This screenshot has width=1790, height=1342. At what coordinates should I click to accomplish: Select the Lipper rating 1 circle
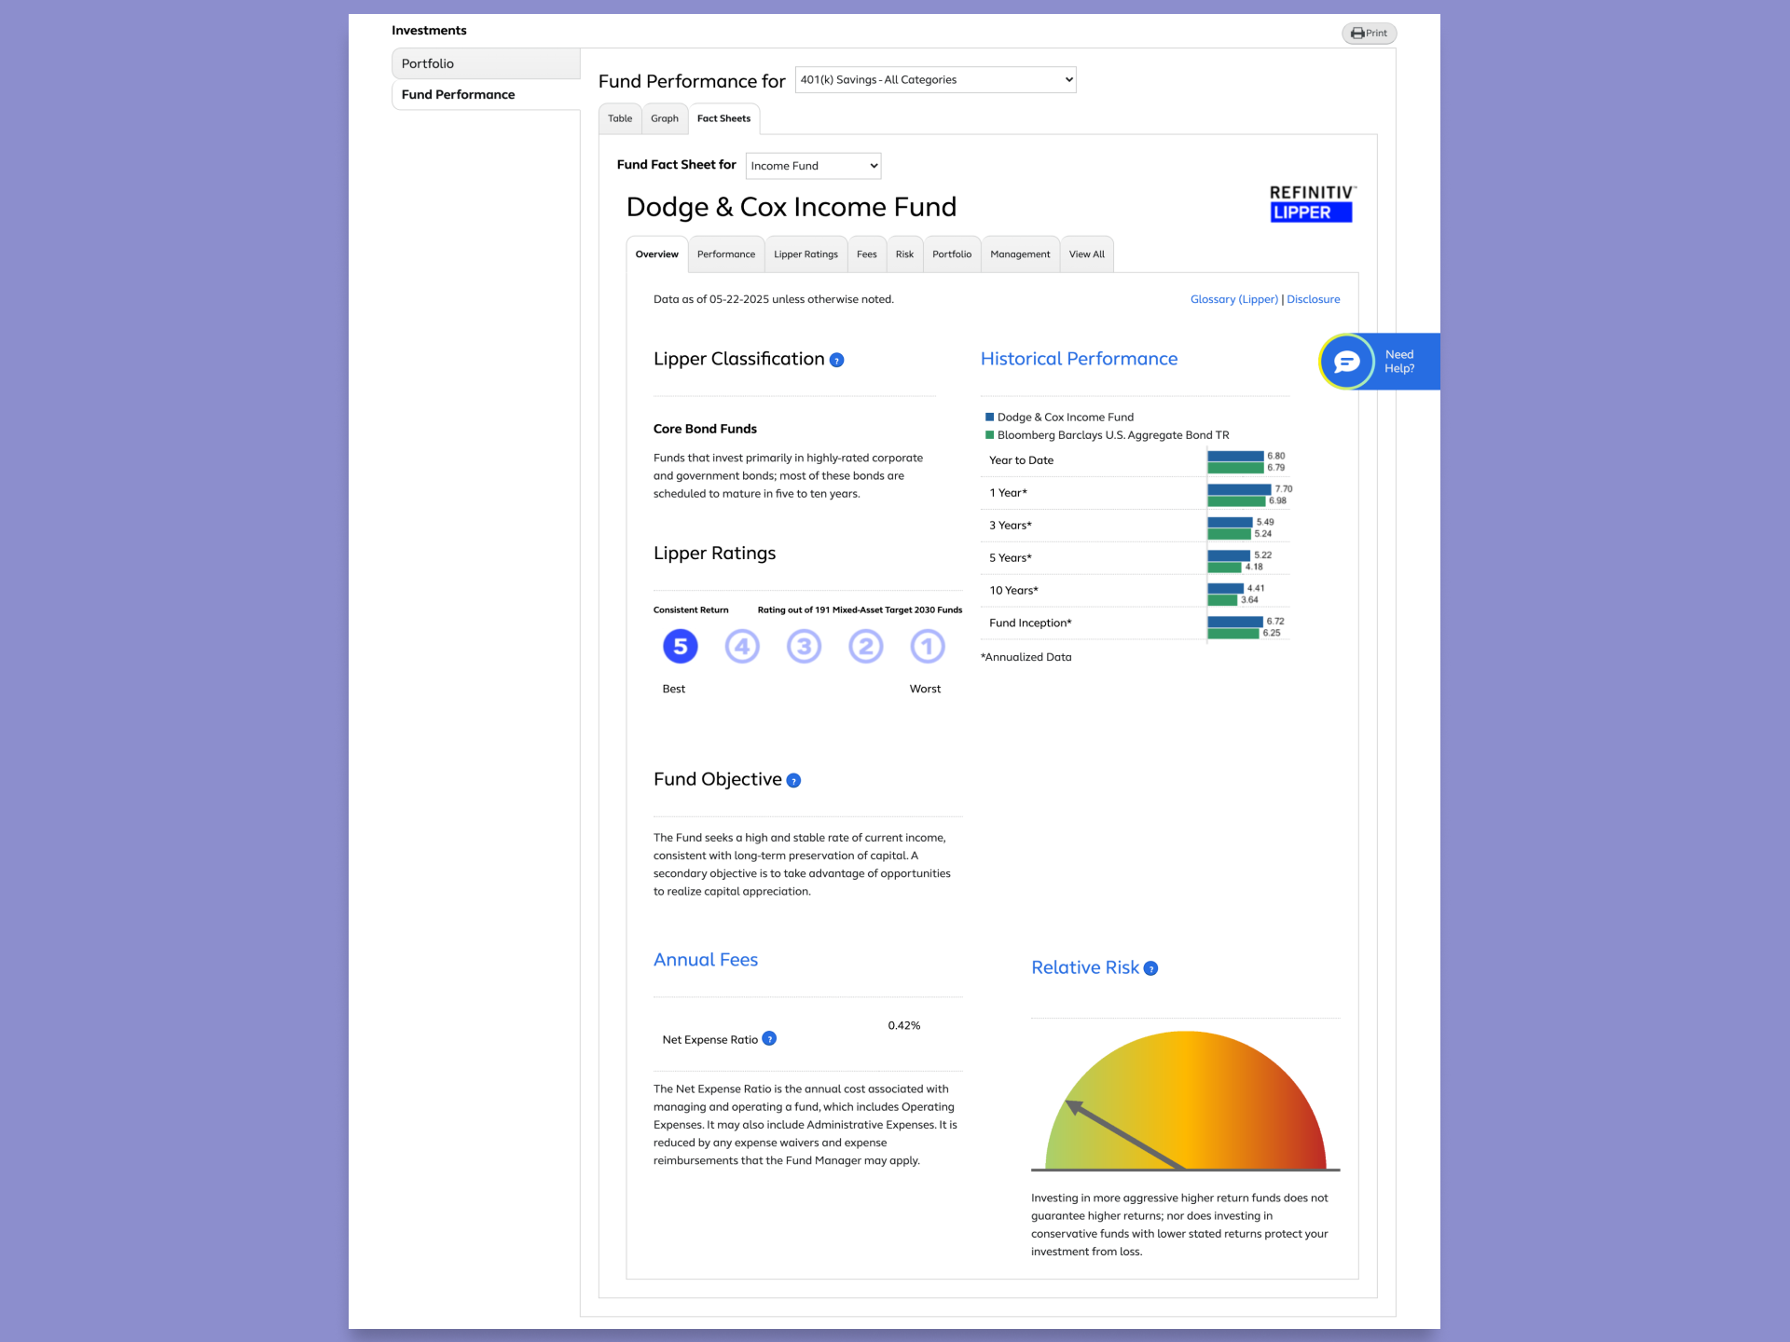point(928,647)
